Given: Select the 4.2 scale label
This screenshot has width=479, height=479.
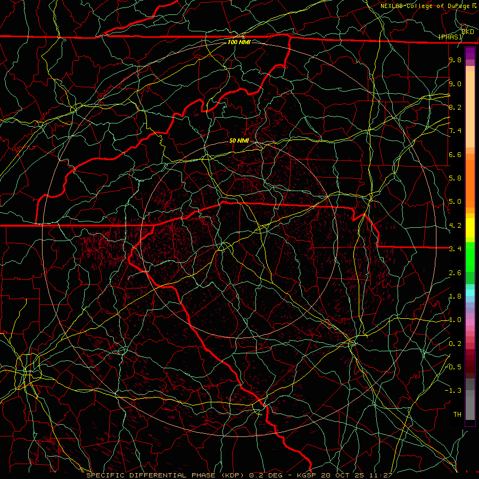Looking at the screenshot, I should click(x=455, y=225).
